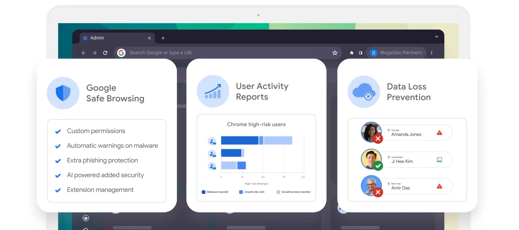Image resolution: width=519 pixels, height=230 pixels.
Task: Click the Data Loss Prevention heading
Action: coord(409,92)
